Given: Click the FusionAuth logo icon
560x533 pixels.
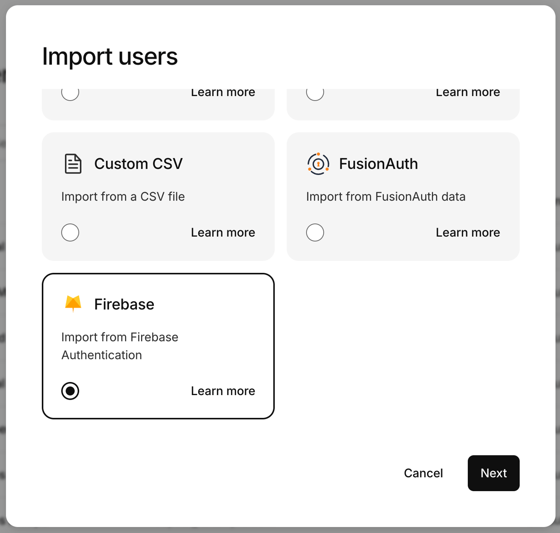Looking at the screenshot, I should 318,164.
